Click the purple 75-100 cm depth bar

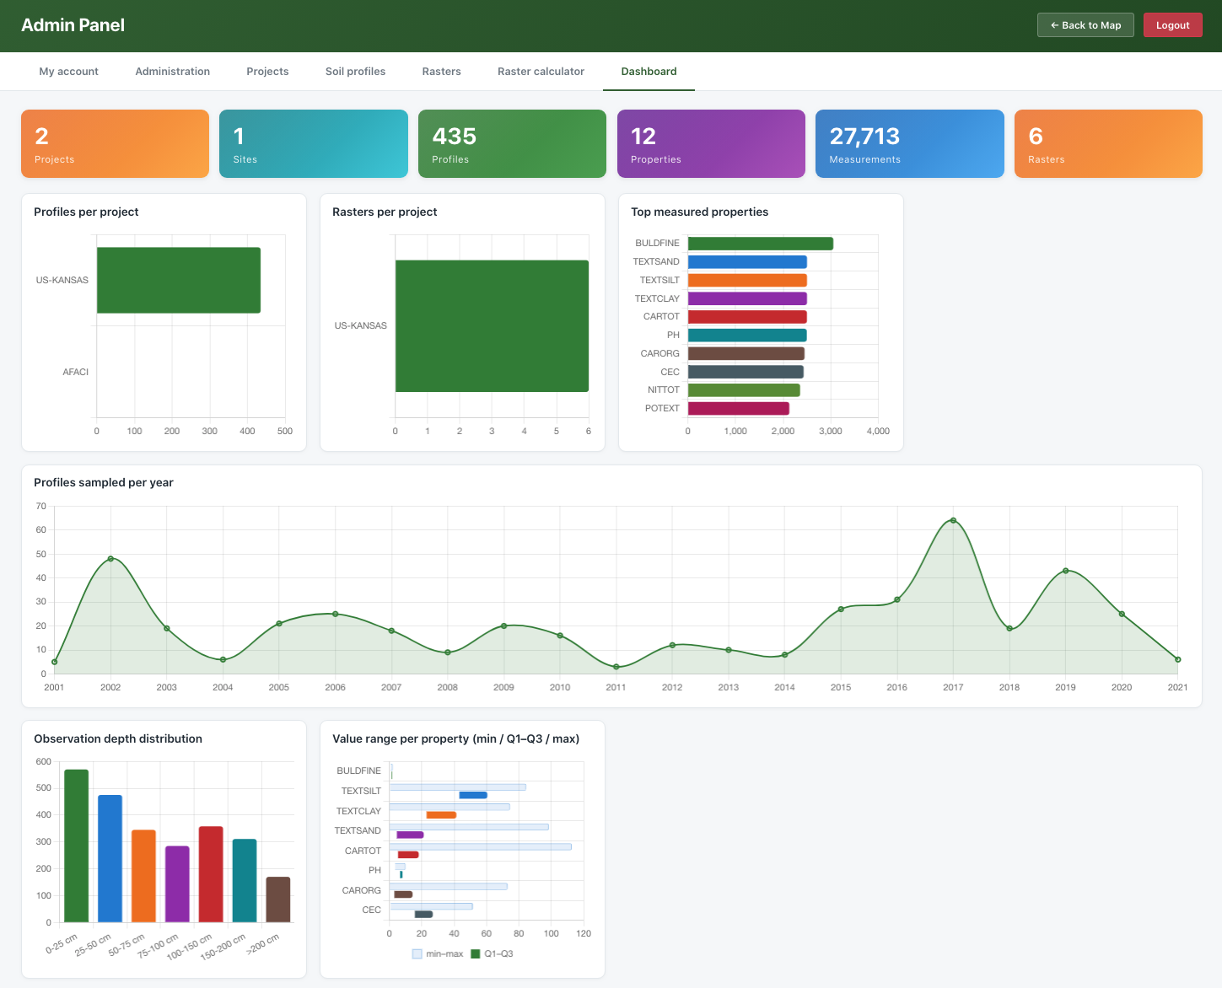pos(177,883)
